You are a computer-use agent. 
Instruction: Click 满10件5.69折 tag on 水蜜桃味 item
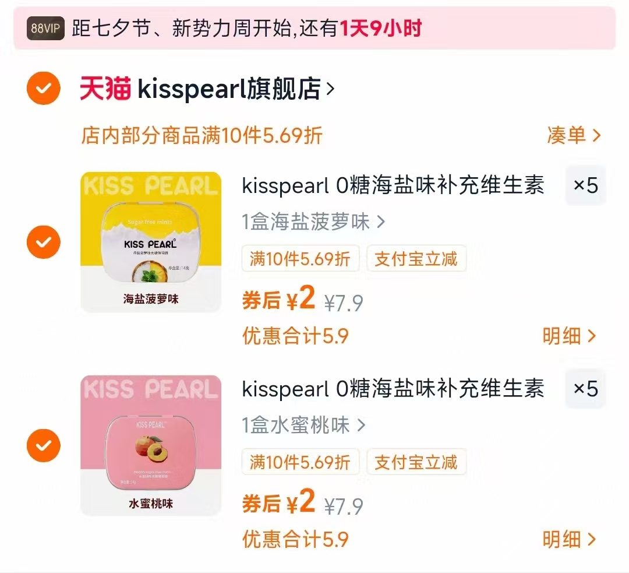click(x=300, y=462)
